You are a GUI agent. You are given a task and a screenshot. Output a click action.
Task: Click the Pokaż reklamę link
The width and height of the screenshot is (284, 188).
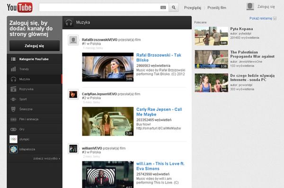pos(261,18)
